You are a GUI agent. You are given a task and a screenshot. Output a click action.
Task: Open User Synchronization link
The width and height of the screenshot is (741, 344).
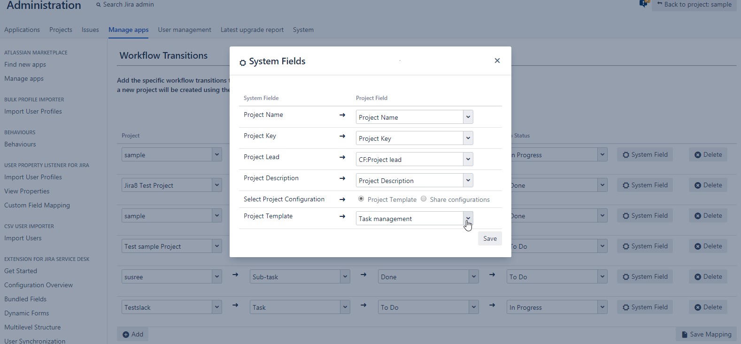point(35,341)
